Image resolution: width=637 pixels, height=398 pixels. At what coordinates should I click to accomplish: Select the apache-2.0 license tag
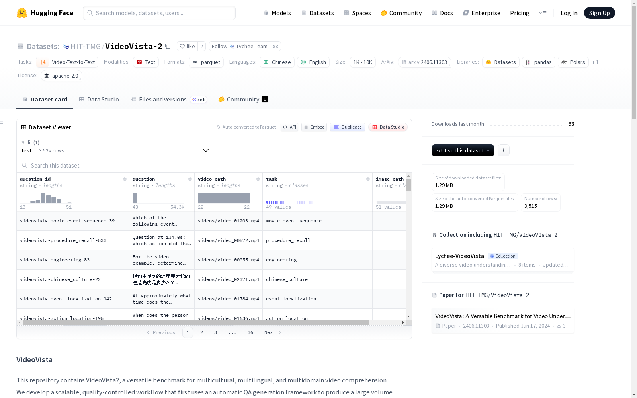coord(61,76)
